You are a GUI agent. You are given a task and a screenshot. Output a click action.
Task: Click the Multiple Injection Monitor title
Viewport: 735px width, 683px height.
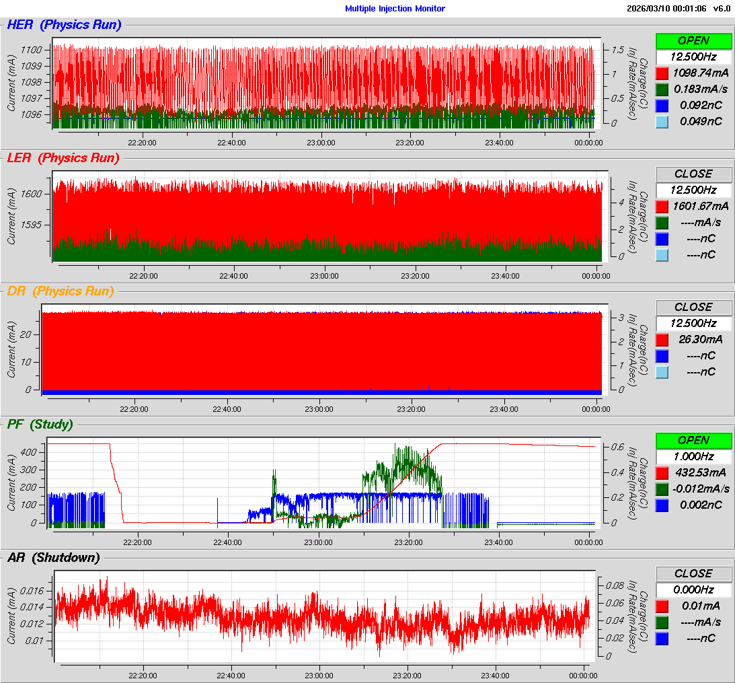[395, 8]
